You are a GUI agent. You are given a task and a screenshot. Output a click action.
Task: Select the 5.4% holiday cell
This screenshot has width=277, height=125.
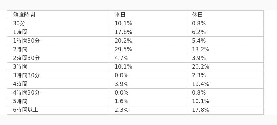coord(225,41)
